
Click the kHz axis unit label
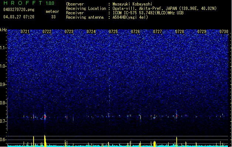pos(3,30)
